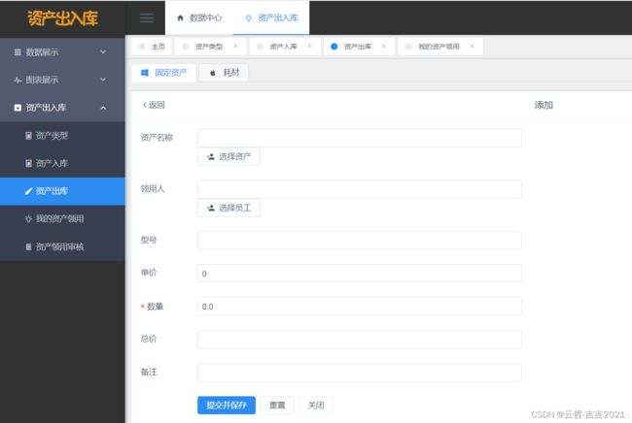Switch to the 主页 page tab
This screenshot has height=423, width=632.
[156, 46]
